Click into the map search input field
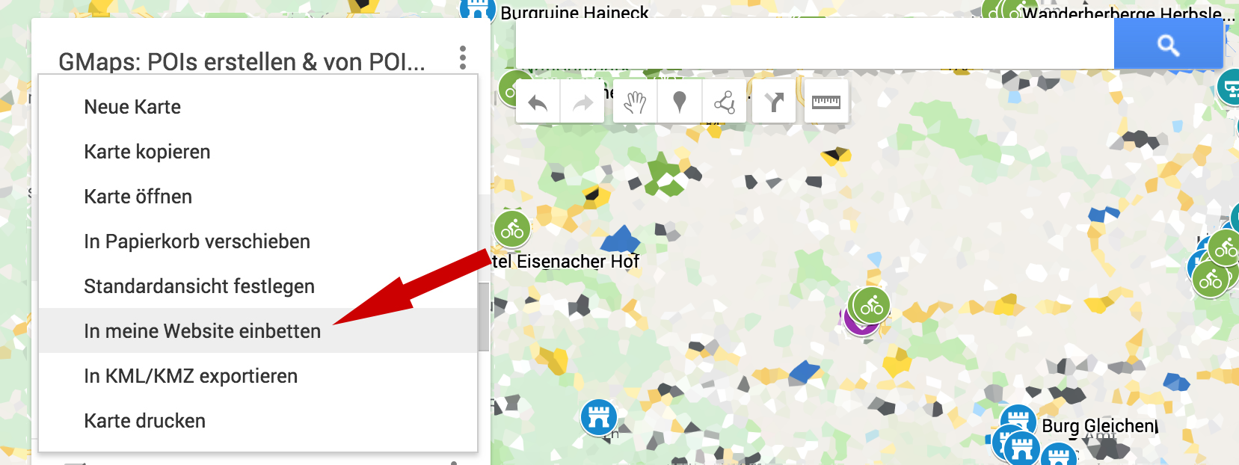The height and width of the screenshot is (465, 1239). point(814,45)
